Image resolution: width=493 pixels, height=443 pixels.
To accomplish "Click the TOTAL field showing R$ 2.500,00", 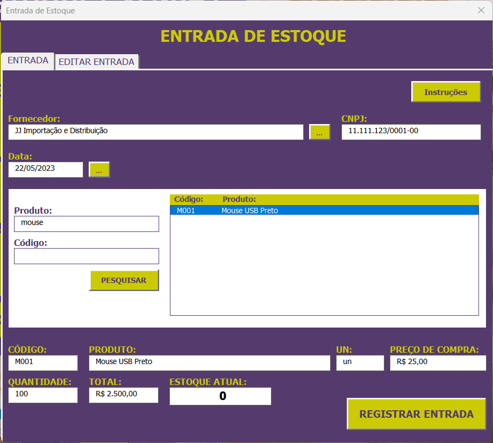I will pos(124,395).
